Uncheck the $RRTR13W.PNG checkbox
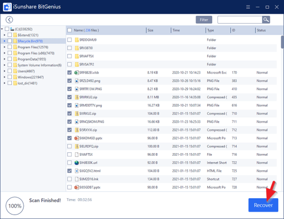 (70, 89)
